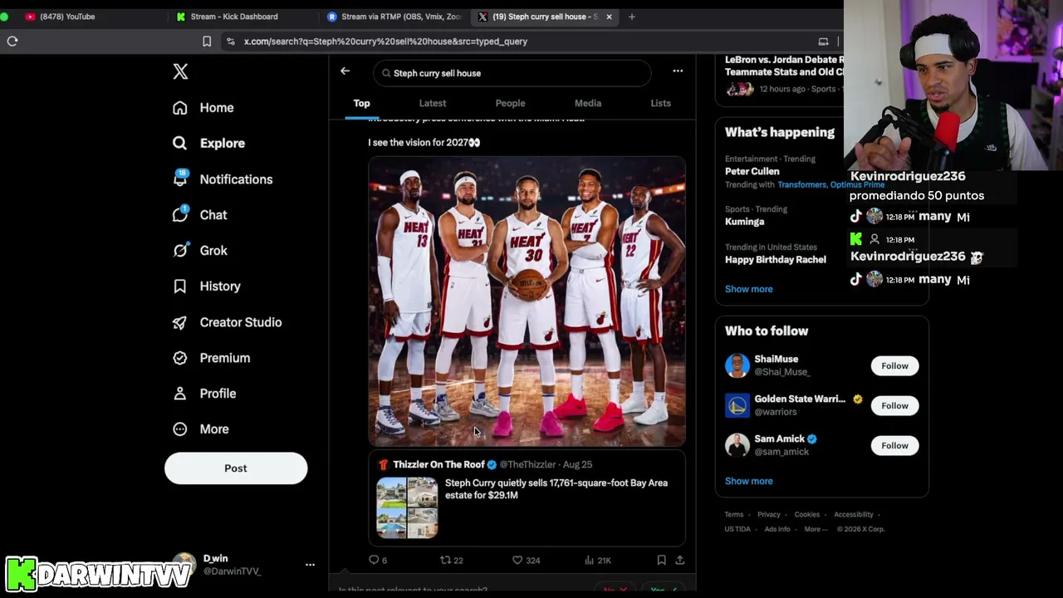Open Happy Birthday Rachel trend
1063x598 pixels.
(x=775, y=260)
